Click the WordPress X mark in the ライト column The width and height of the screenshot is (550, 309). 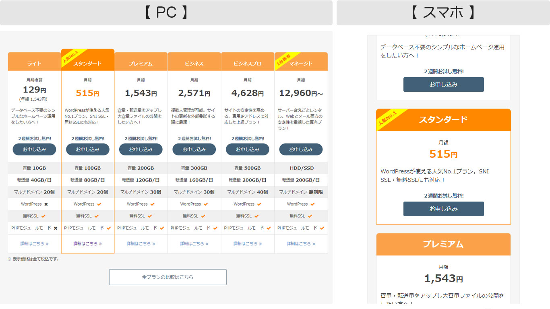[45, 204]
